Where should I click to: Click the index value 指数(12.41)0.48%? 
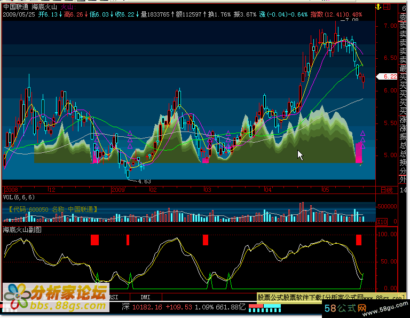[x=336, y=14]
